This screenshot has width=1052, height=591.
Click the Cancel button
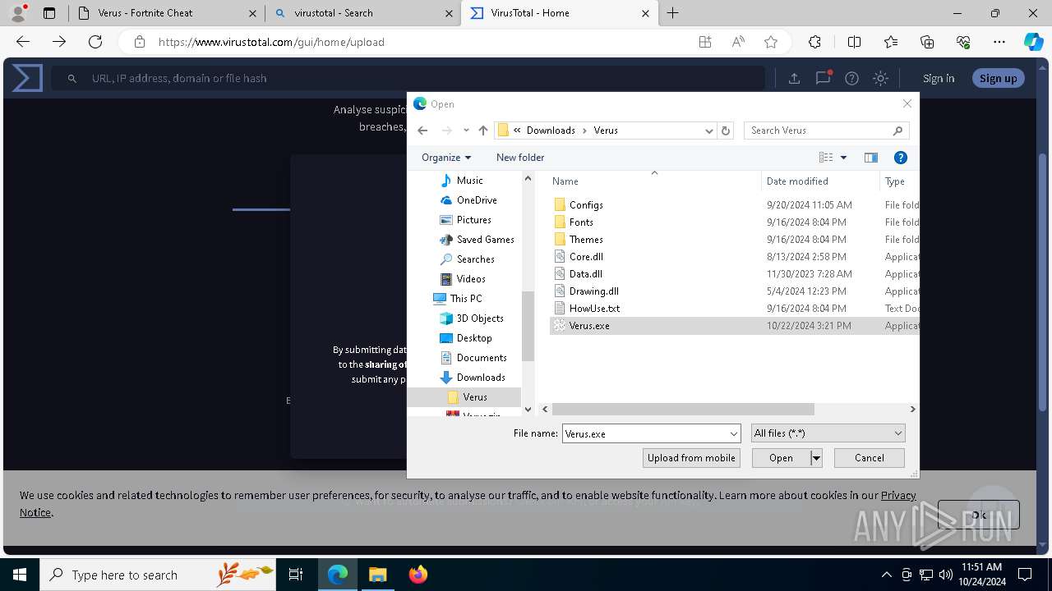870,458
